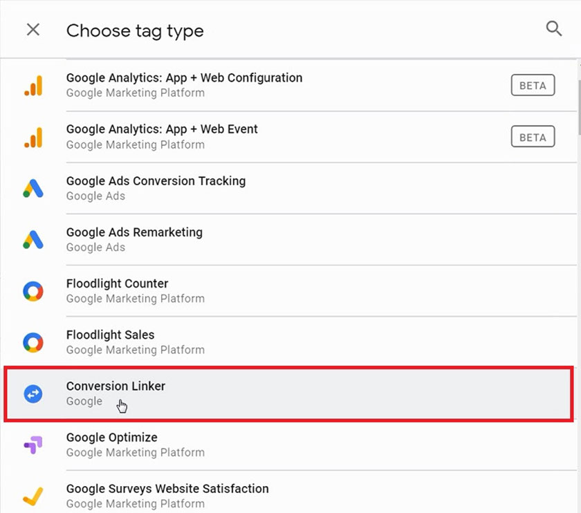The image size is (581, 513).
Task: Click the Floodlight Sales ring icon
Action: pos(33,342)
